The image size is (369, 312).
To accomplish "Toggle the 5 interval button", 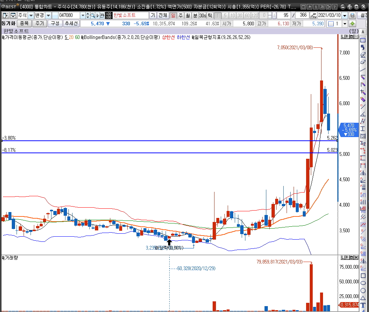I will click(x=225, y=15).
